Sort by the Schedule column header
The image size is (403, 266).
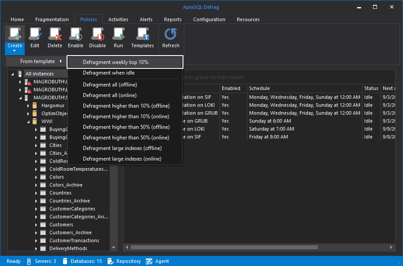click(305, 88)
